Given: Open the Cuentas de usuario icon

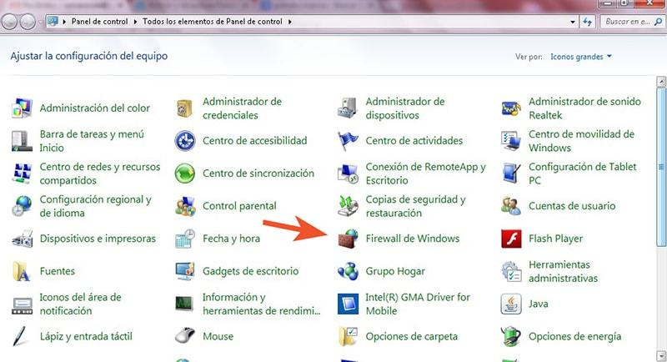Looking at the screenshot, I should coord(511,206).
